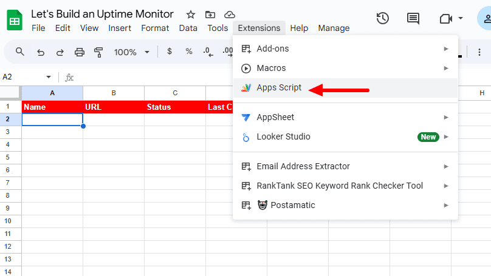Select the Status header cell

pyautogui.click(x=175, y=107)
